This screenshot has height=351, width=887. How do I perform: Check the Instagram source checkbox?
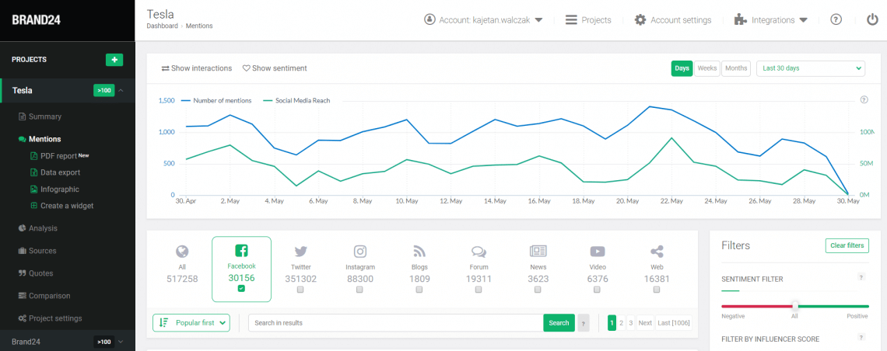pos(359,290)
